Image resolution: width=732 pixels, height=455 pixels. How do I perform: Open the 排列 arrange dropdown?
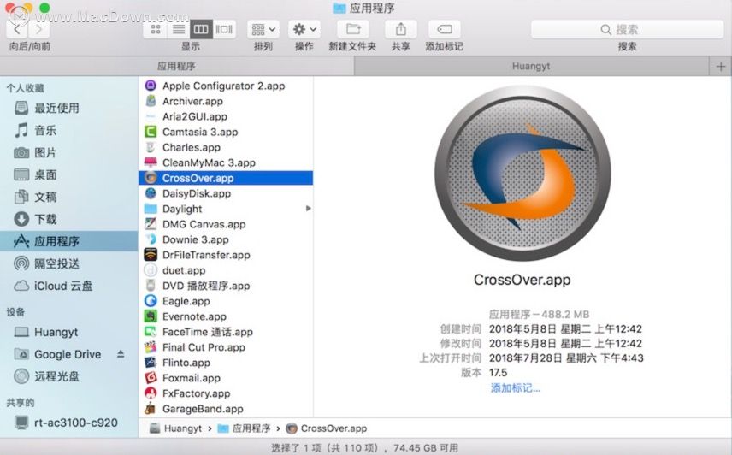pyautogui.click(x=263, y=29)
